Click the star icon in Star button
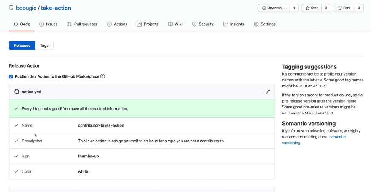The width and height of the screenshot is (371, 192). coord(308,8)
